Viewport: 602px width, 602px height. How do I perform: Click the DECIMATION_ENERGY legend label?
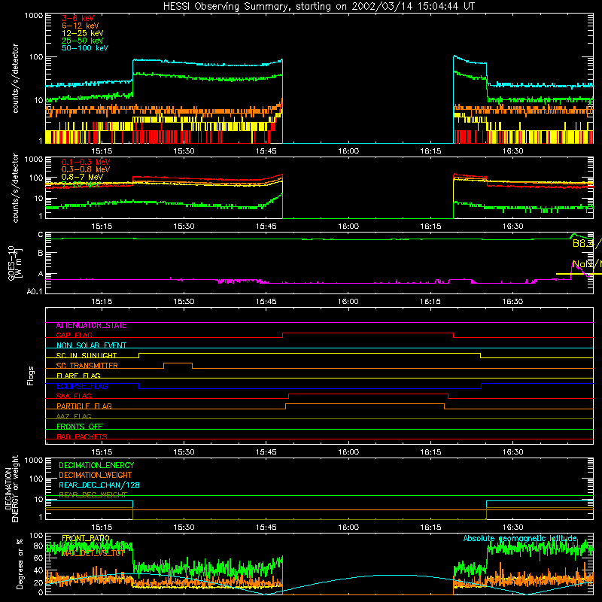(x=96, y=465)
